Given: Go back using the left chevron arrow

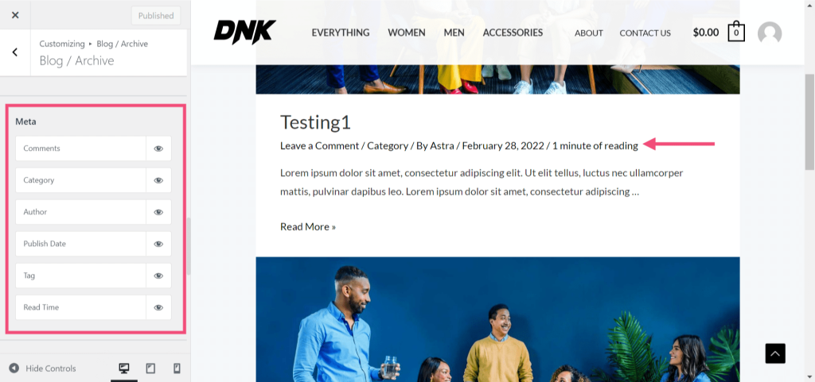Looking at the screenshot, I should [15, 52].
